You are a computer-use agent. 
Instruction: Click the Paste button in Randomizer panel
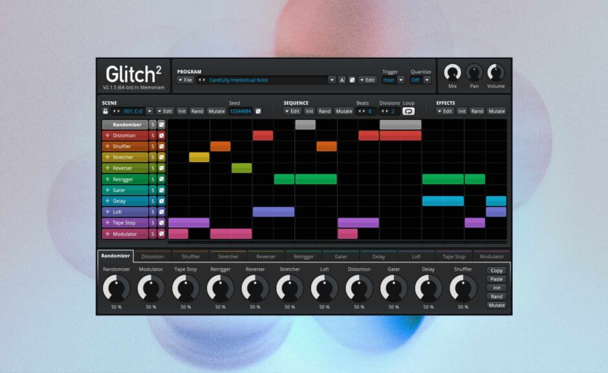click(x=496, y=279)
